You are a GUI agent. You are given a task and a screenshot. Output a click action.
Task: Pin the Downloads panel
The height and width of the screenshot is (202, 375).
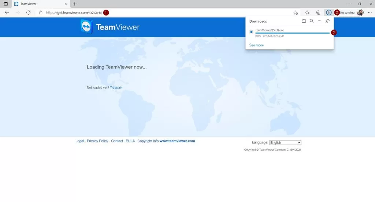(327, 21)
